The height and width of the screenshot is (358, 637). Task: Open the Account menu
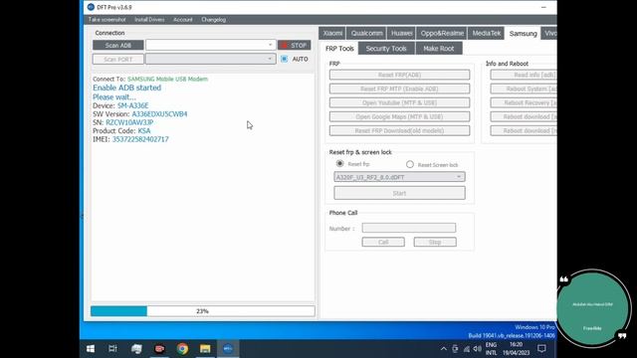click(183, 20)
